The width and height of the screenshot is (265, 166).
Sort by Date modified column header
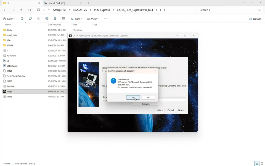(54, 25)
